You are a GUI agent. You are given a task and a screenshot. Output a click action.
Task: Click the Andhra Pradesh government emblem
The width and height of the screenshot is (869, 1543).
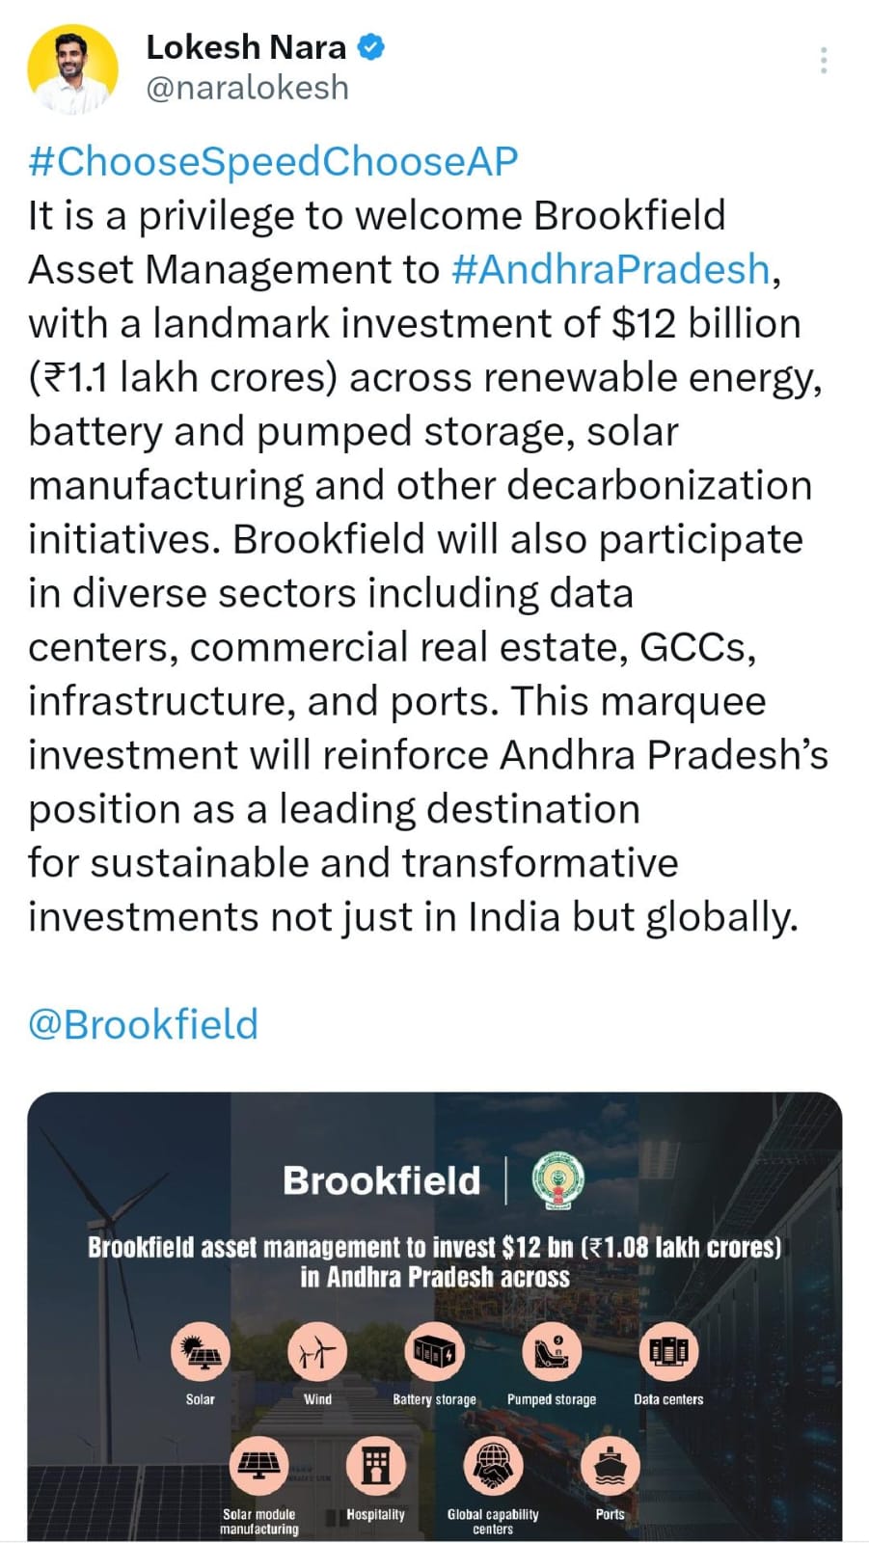click(558, 1181)
